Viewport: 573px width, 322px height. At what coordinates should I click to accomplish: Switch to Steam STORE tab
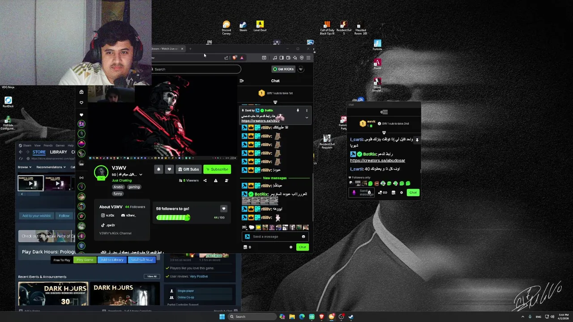pyautogui.click(x=39, y=152)
